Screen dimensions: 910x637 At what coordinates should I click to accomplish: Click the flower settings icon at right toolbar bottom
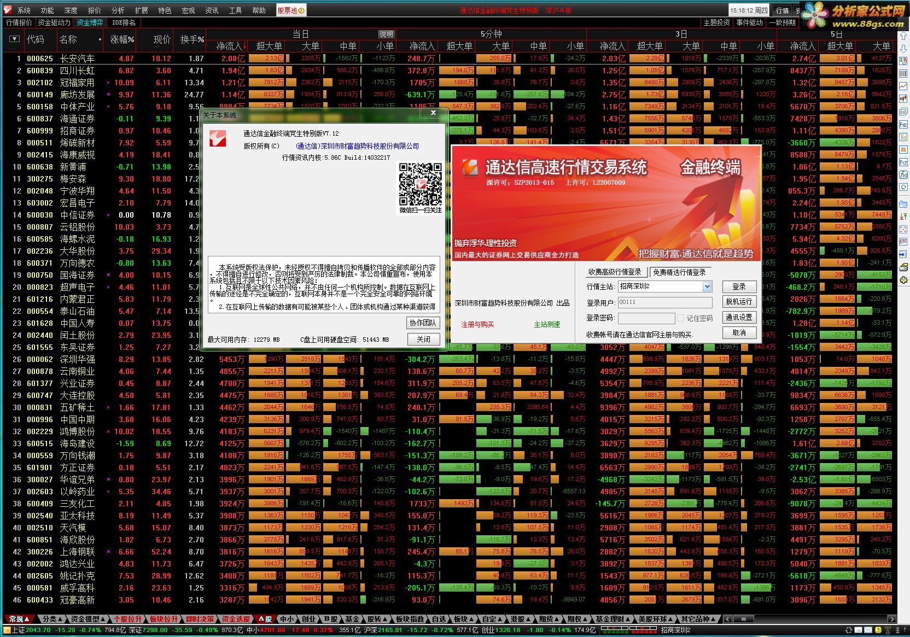coord(903,279)
